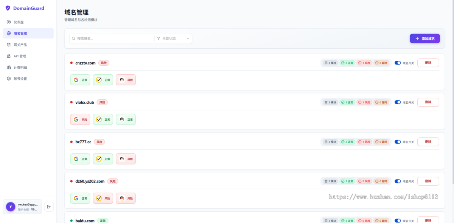The width and height of the screenshot is (454, 223).
Task: Open 仪表盘 in the sidebar
Action: (28, 22)
